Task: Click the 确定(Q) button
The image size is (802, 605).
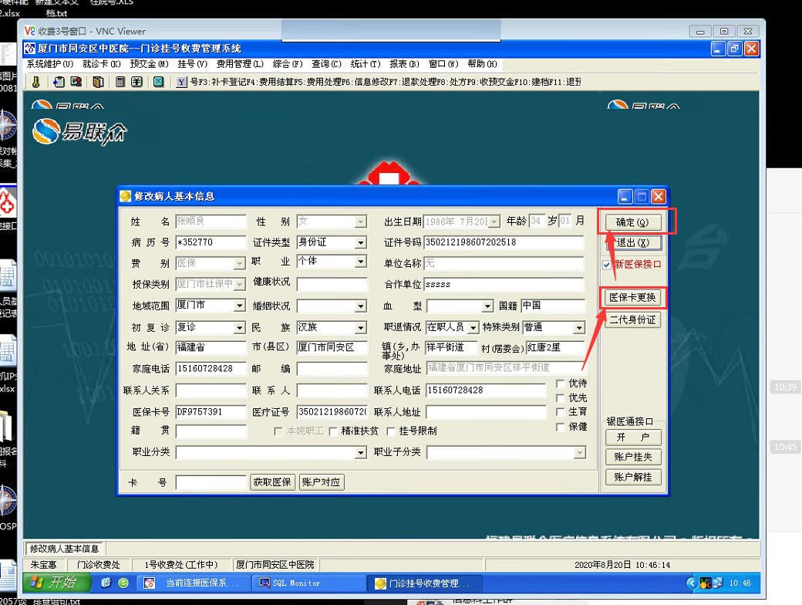Action: point(633,222)
